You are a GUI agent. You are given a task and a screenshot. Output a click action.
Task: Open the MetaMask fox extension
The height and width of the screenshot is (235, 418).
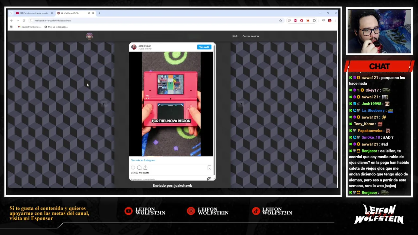(x=308, y=21)
